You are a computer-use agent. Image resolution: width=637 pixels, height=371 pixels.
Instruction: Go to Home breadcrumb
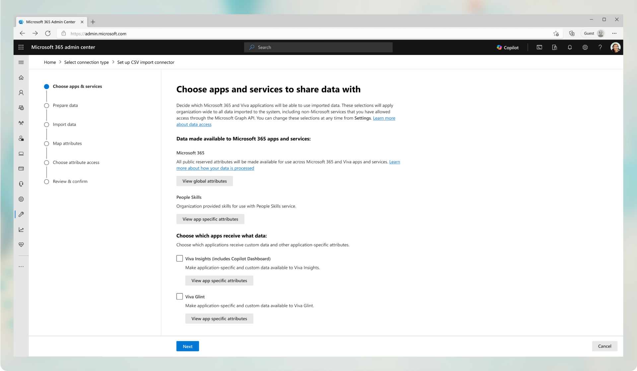click(50, 62)
